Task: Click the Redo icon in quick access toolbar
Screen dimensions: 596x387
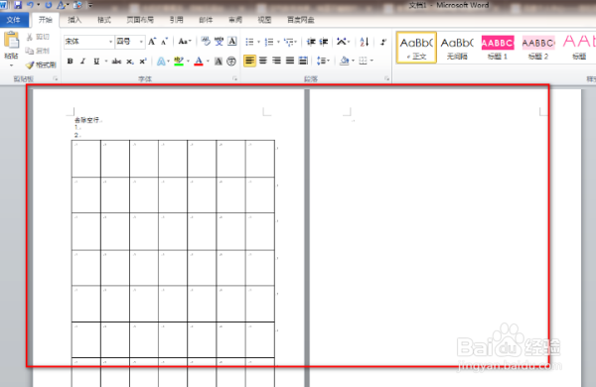Action: (x=49, y=5)
